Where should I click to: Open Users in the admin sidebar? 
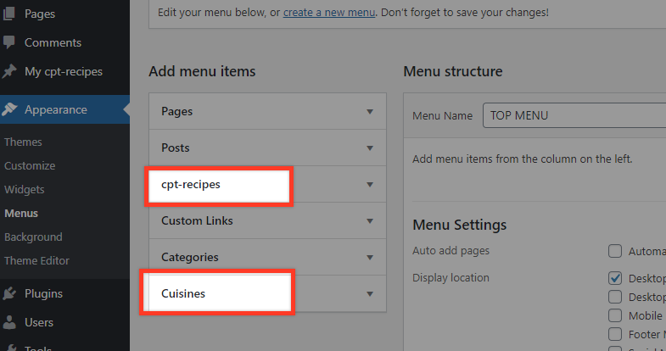pyautogui.click(x=39, y=322)
